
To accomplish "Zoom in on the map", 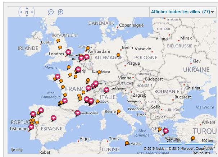I will click(61, 12).
